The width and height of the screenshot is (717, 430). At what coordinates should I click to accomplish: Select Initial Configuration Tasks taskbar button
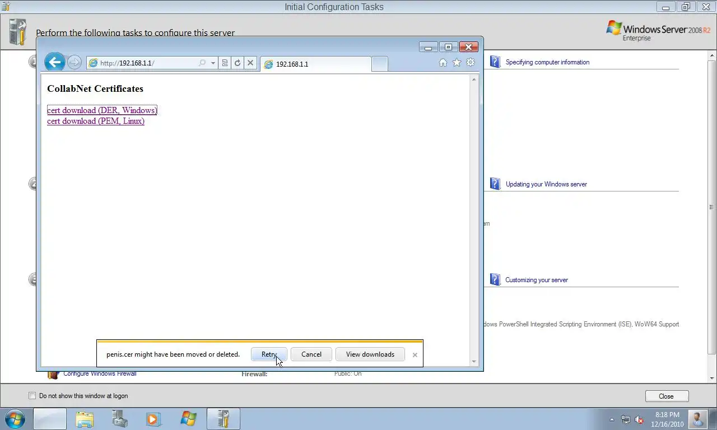[224, 419]
